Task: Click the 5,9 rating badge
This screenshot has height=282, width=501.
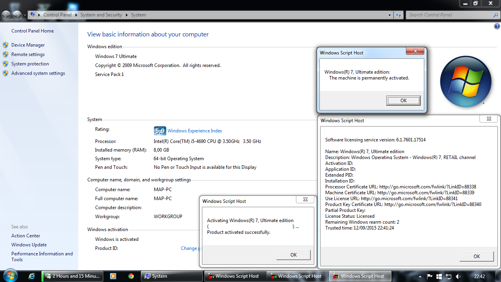Action: click(x=160, y=131)
